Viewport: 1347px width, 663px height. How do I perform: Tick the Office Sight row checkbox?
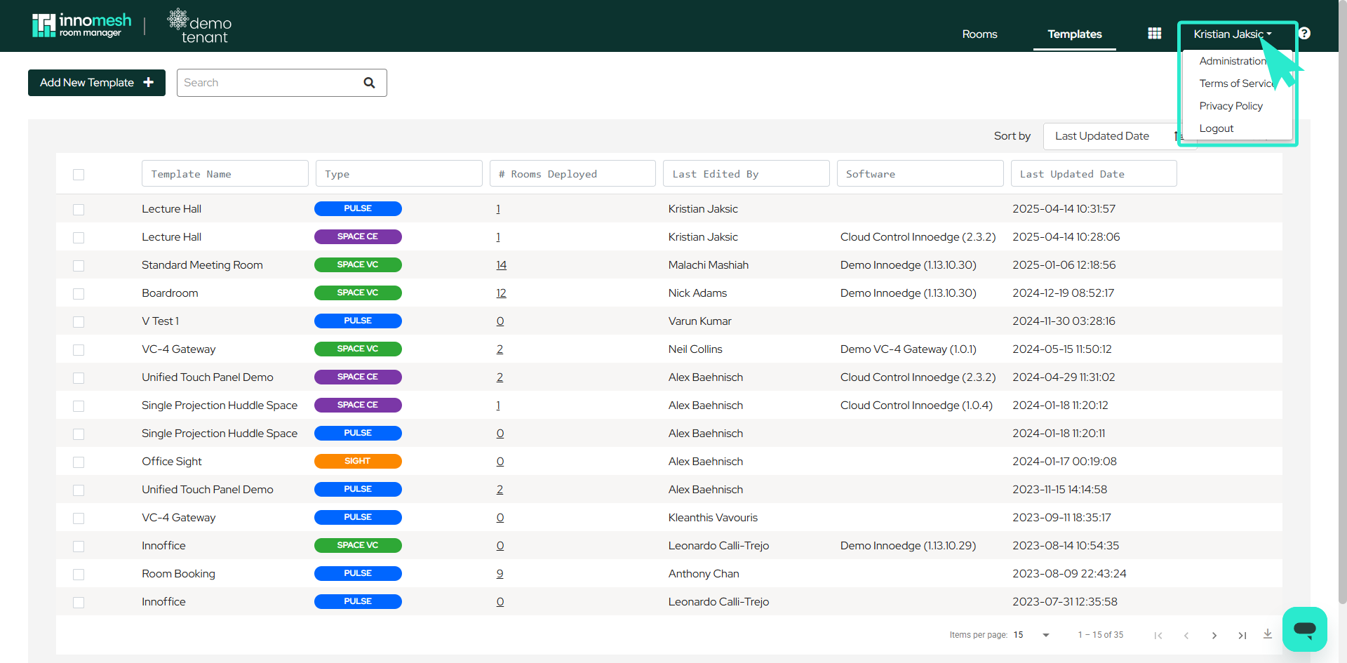point(79,462)
